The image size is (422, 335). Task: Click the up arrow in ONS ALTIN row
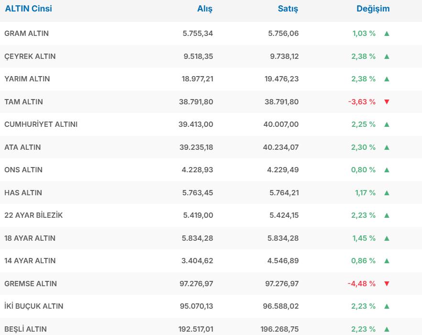[x=387, y=170]
